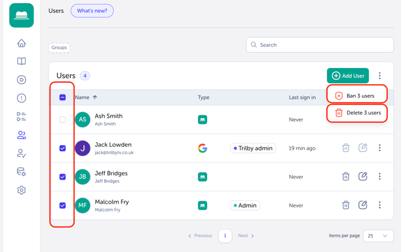
Task: Open the Home icon in sidebar
Action: (22, 43)
